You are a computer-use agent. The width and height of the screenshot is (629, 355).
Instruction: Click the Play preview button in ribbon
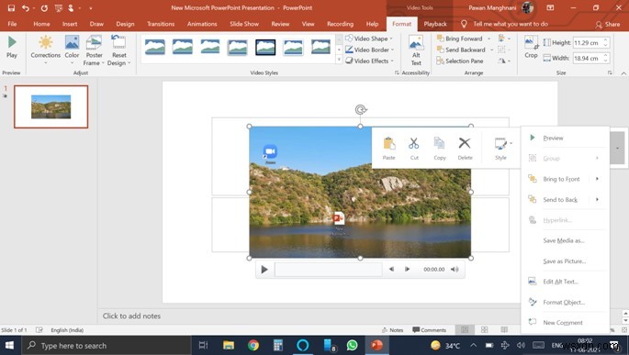pos(12,48)
